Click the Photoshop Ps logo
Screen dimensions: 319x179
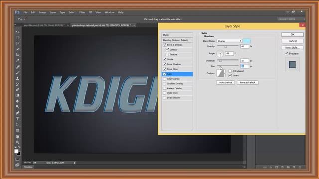click(x=17, y=12)
